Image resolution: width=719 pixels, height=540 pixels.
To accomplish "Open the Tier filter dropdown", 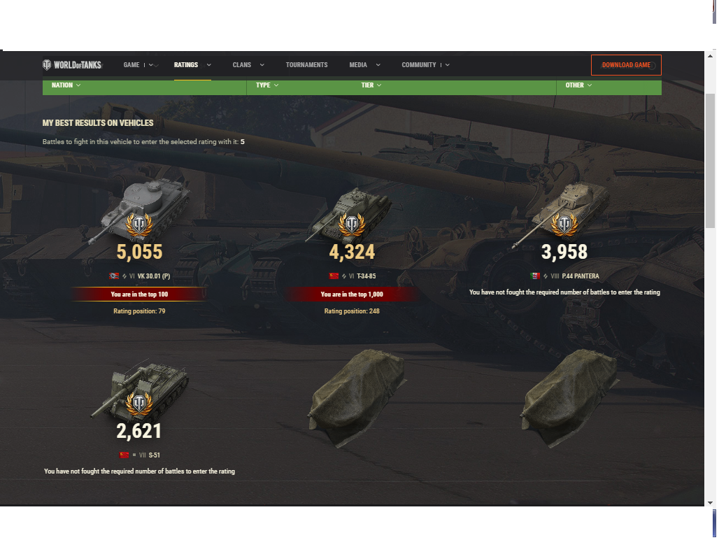I will click(x=371, y=85).
